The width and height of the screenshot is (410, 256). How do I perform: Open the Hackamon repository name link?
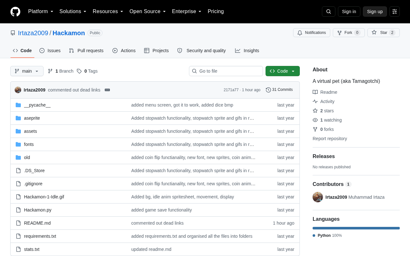pos(69,33)
